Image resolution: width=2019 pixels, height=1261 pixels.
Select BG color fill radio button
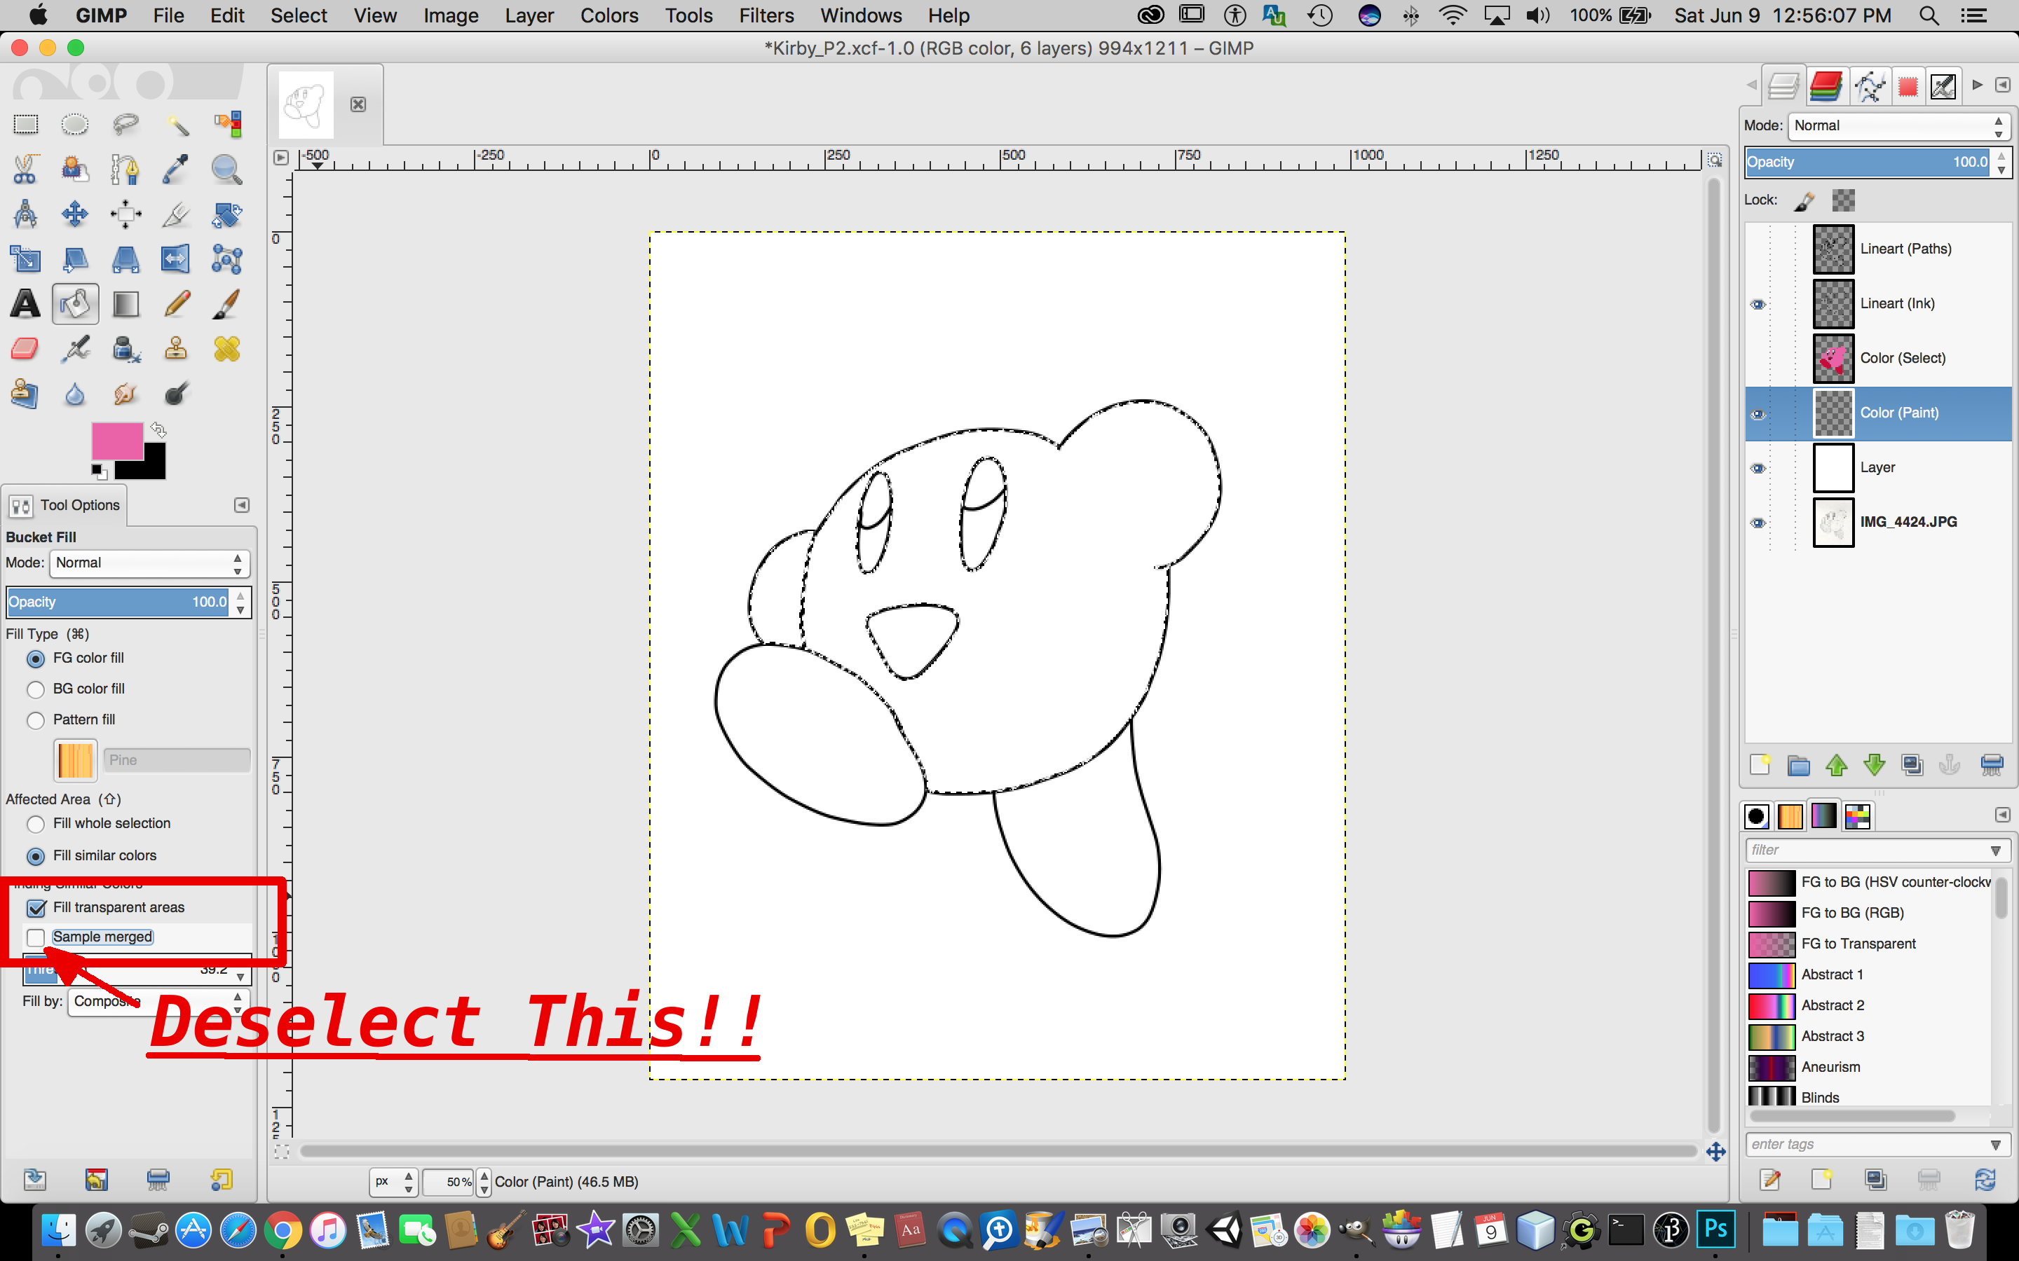point(35,690)
